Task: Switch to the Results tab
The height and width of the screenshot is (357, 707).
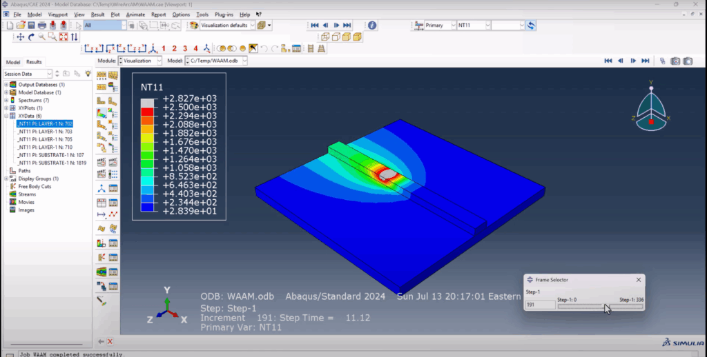Action: click(34, 62)
